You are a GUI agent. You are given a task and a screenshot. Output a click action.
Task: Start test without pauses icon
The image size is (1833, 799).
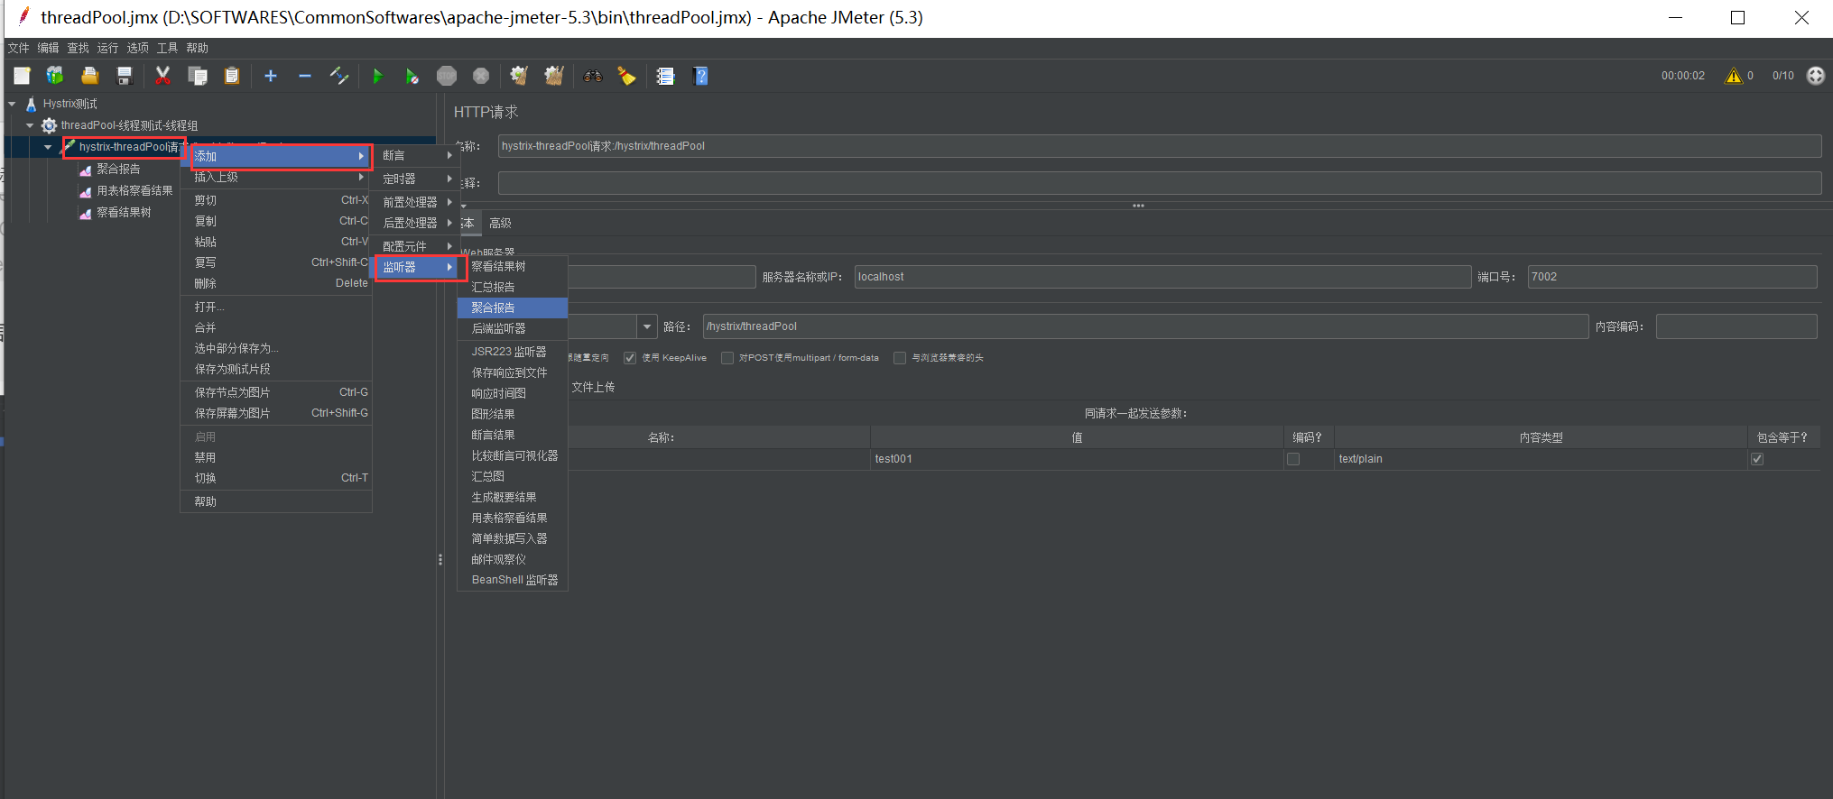tap(412, 76)
